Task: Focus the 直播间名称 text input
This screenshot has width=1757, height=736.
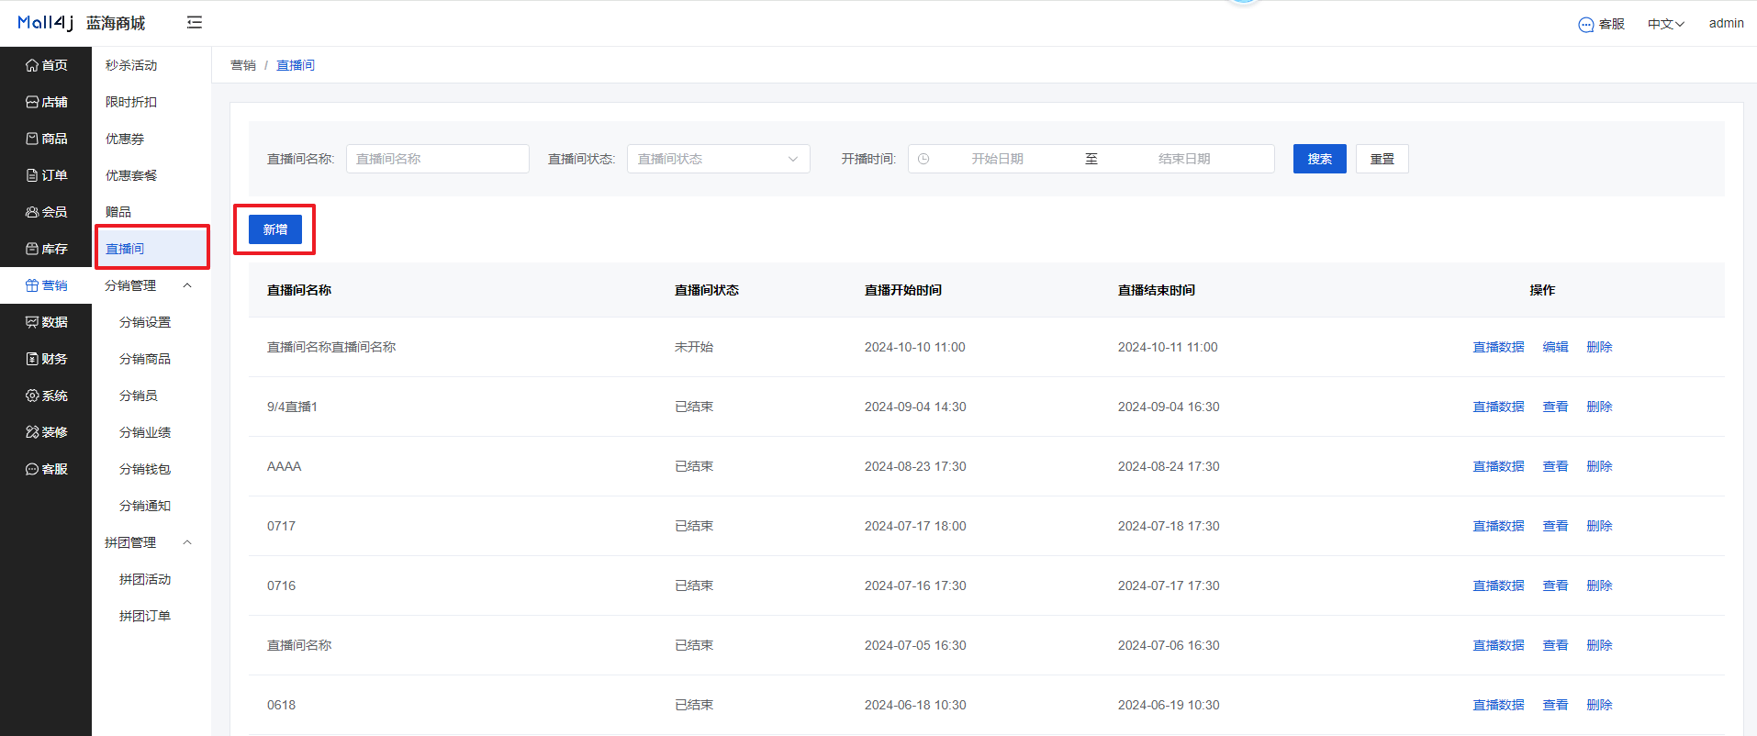Action: 437,159
